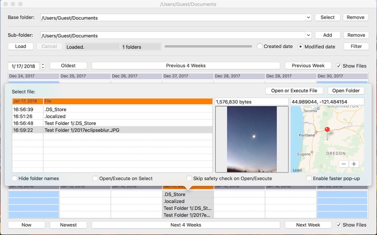Click the date stepper arrows
Image resolution: width=377 pixels, height=235 pixels.
[x=43, y=66]
